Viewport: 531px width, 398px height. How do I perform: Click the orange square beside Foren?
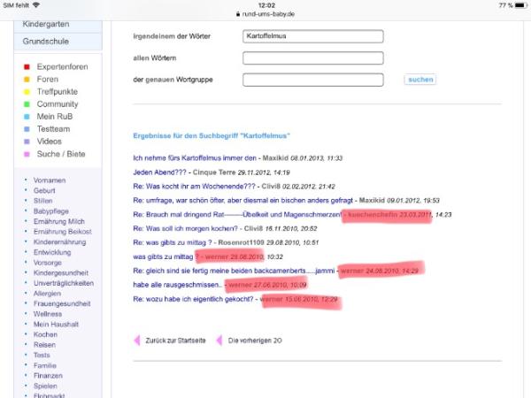(27, 80)
